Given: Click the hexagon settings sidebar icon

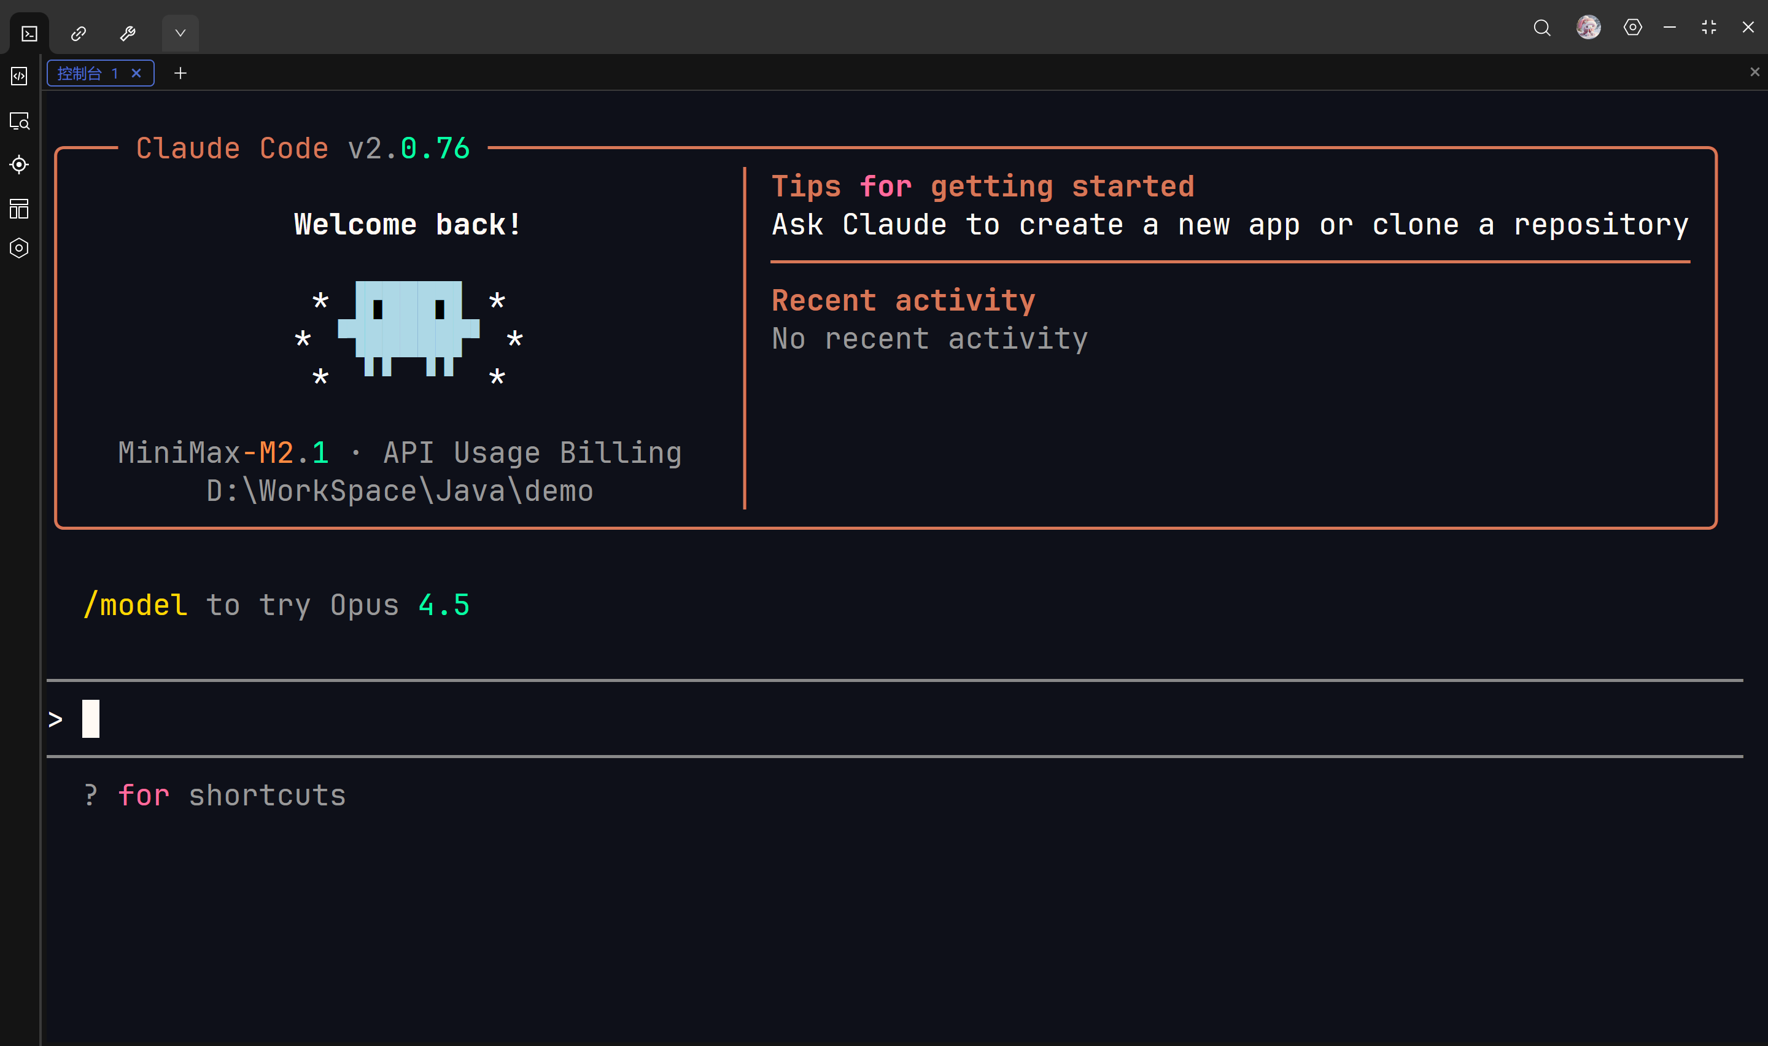Looking at the screenshot, I should click(x=19, y=248).
